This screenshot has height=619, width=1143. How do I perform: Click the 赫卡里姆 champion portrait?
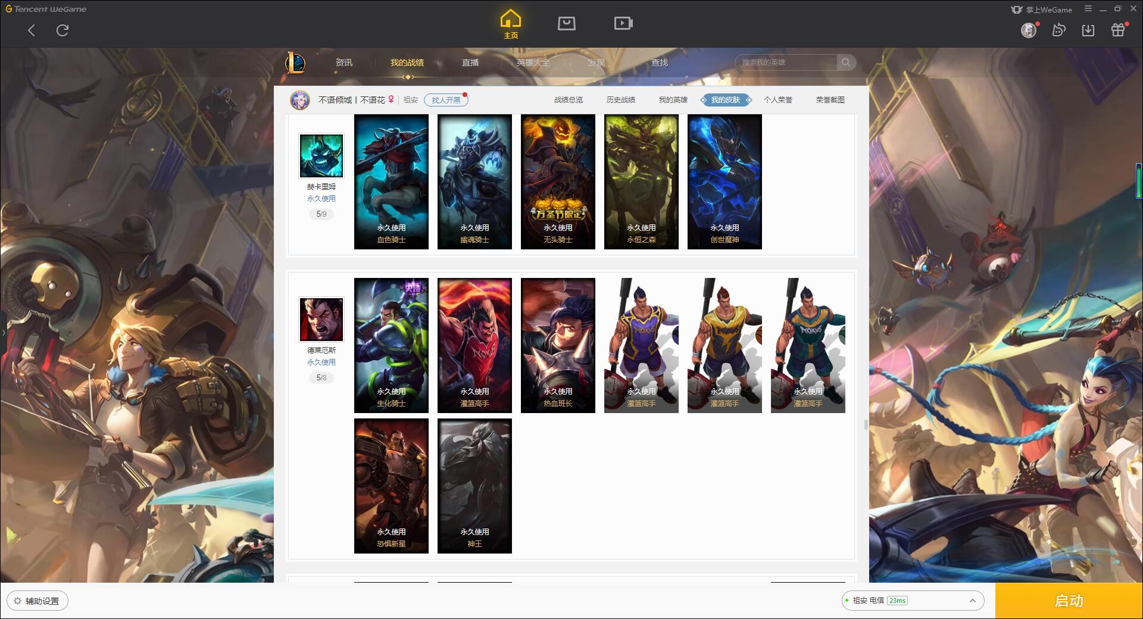point(321,156)
